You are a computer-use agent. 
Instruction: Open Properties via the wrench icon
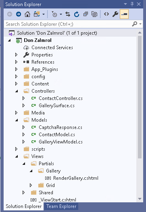115,14
